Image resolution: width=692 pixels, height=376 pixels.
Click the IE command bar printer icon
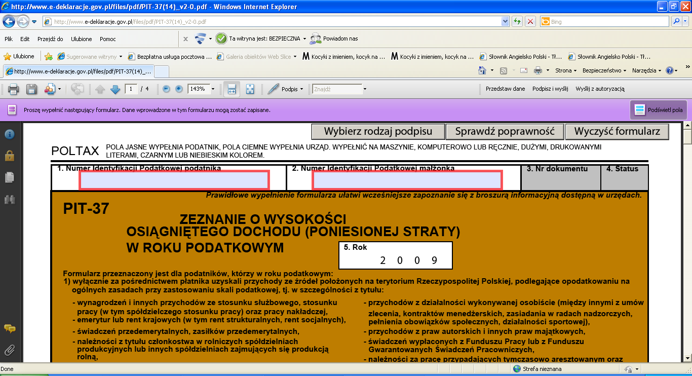coord(538,70)
